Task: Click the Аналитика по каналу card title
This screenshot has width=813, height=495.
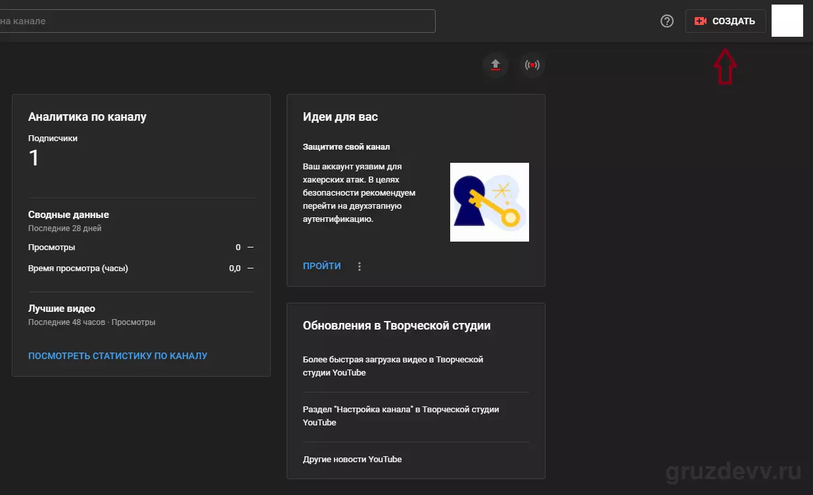Action: [x=87, y=117]
